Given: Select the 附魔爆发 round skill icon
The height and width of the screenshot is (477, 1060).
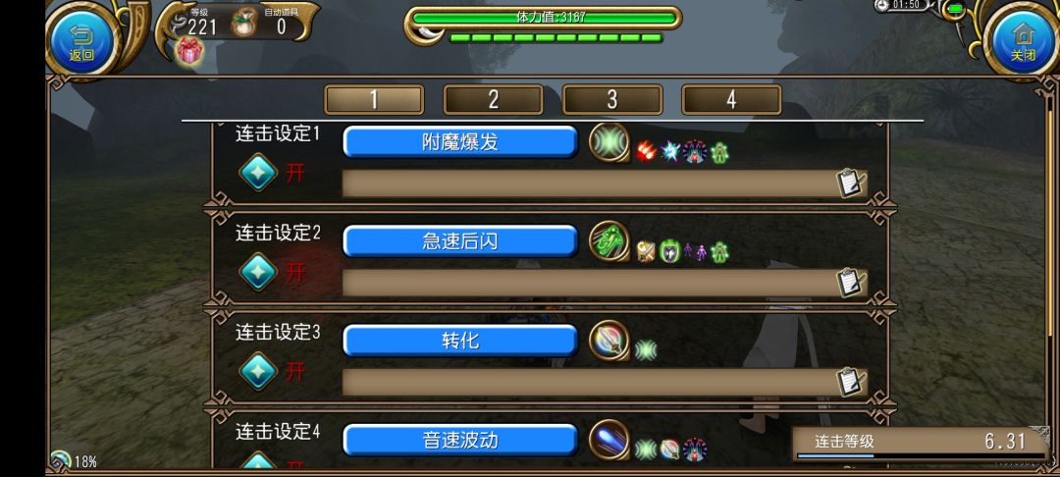Looking at the screenshot, I should pyautogui.click(x=609, y=142).
